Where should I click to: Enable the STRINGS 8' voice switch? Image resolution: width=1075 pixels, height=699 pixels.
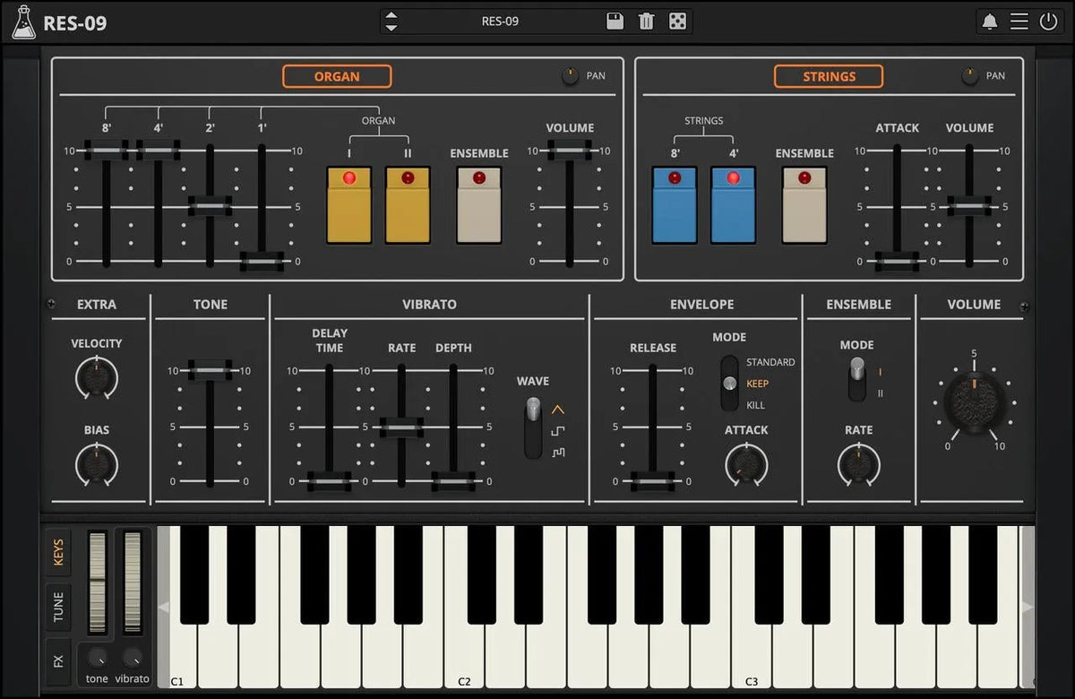(674, 204)
